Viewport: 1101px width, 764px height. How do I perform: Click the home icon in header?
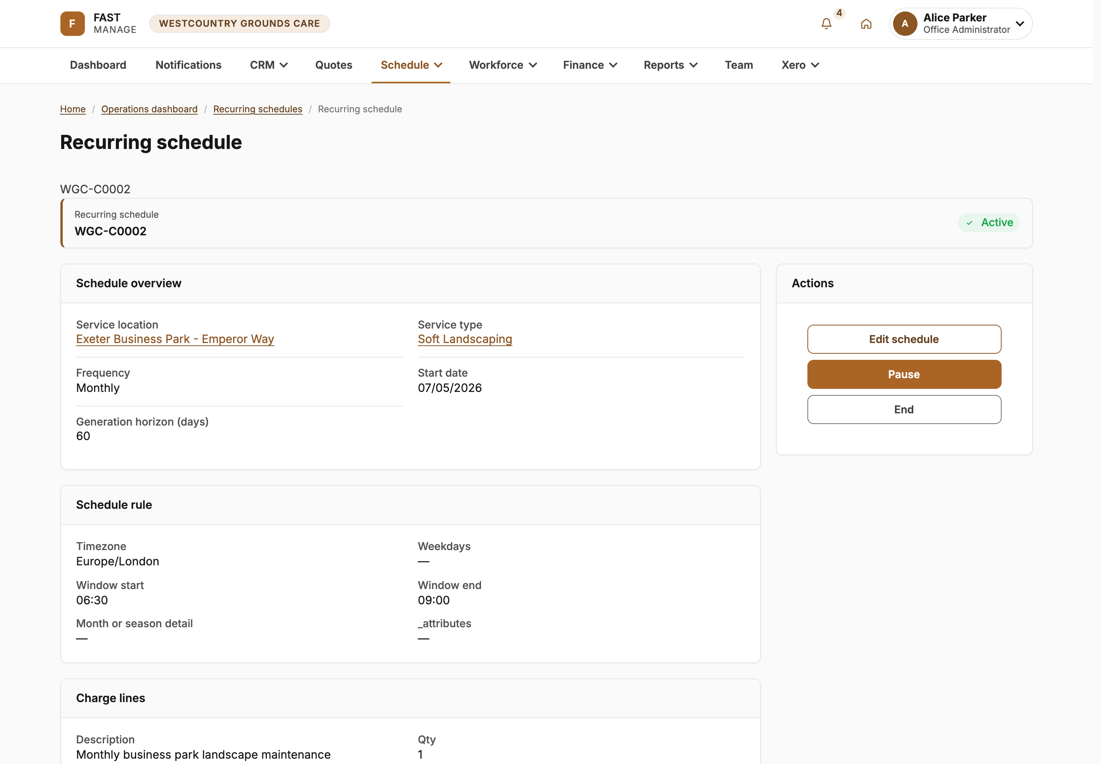[866, 23]
